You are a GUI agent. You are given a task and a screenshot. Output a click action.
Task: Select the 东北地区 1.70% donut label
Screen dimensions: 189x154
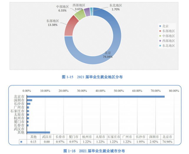coord(116,7)
